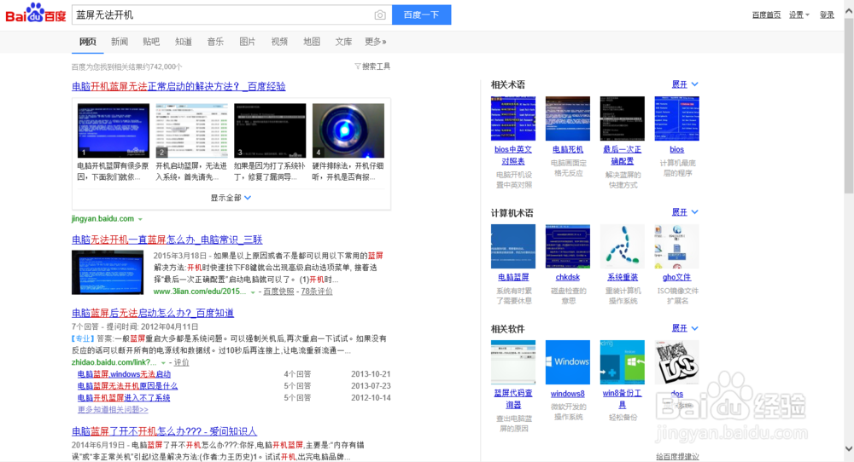The height and width of the screenshot is (462, 854).
Task: Expand 显示全部 steps
Action: tap(231, 198)
